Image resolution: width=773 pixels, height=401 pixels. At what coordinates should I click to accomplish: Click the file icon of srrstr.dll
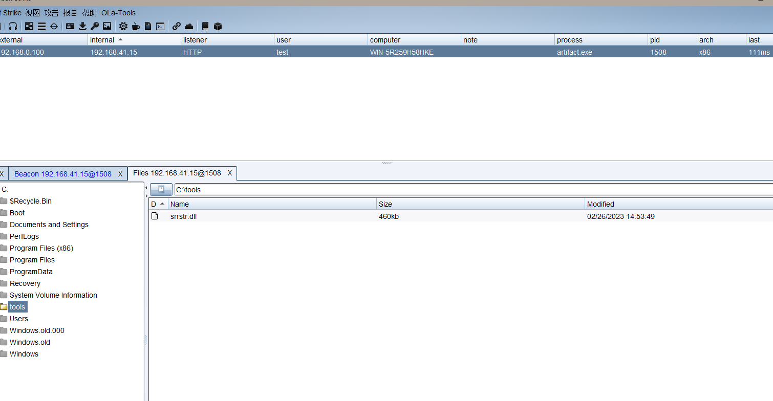pos(155,216)
